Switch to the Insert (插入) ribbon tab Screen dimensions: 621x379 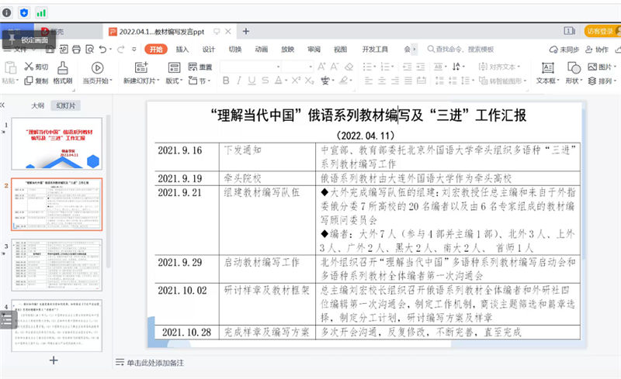[182, 49]
